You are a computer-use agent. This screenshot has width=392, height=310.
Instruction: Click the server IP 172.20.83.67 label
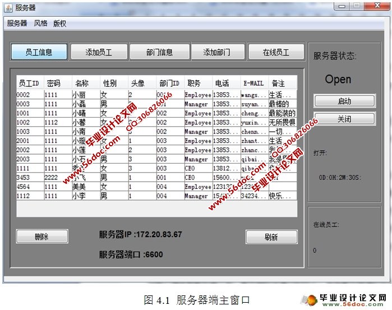[x=141, y=234]
